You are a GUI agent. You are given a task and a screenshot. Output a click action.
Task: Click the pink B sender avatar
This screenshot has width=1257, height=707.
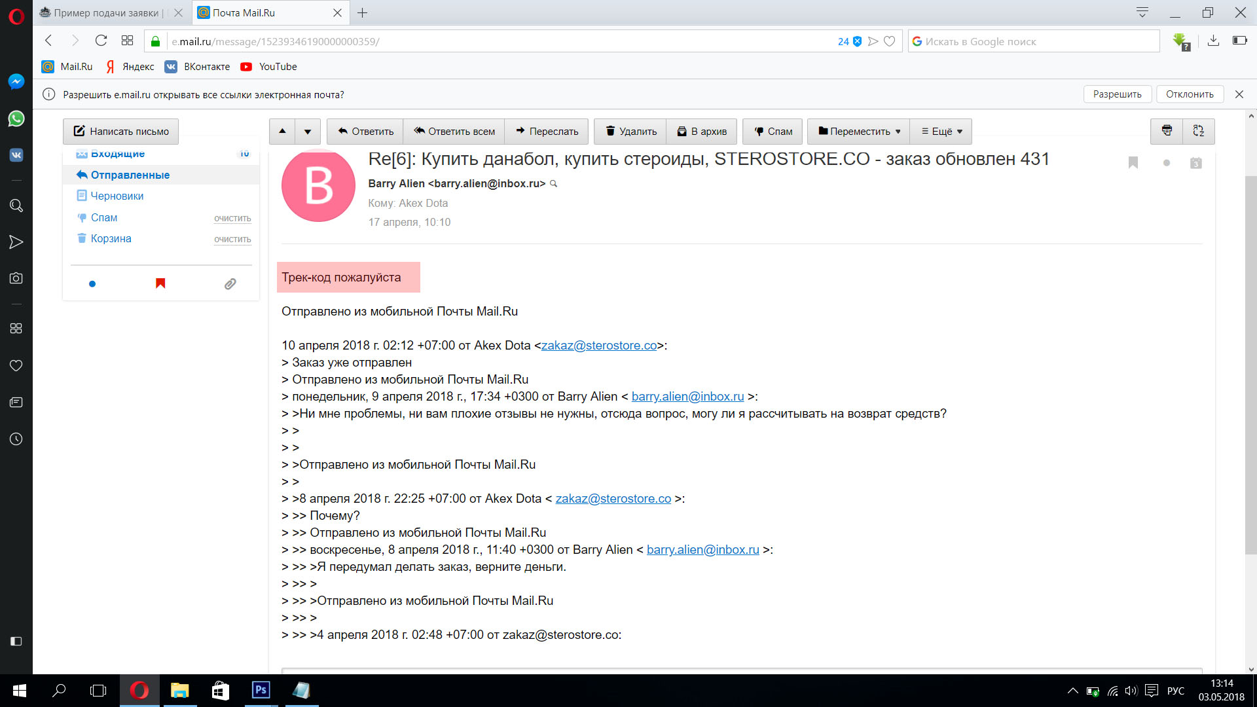point(318,185)
